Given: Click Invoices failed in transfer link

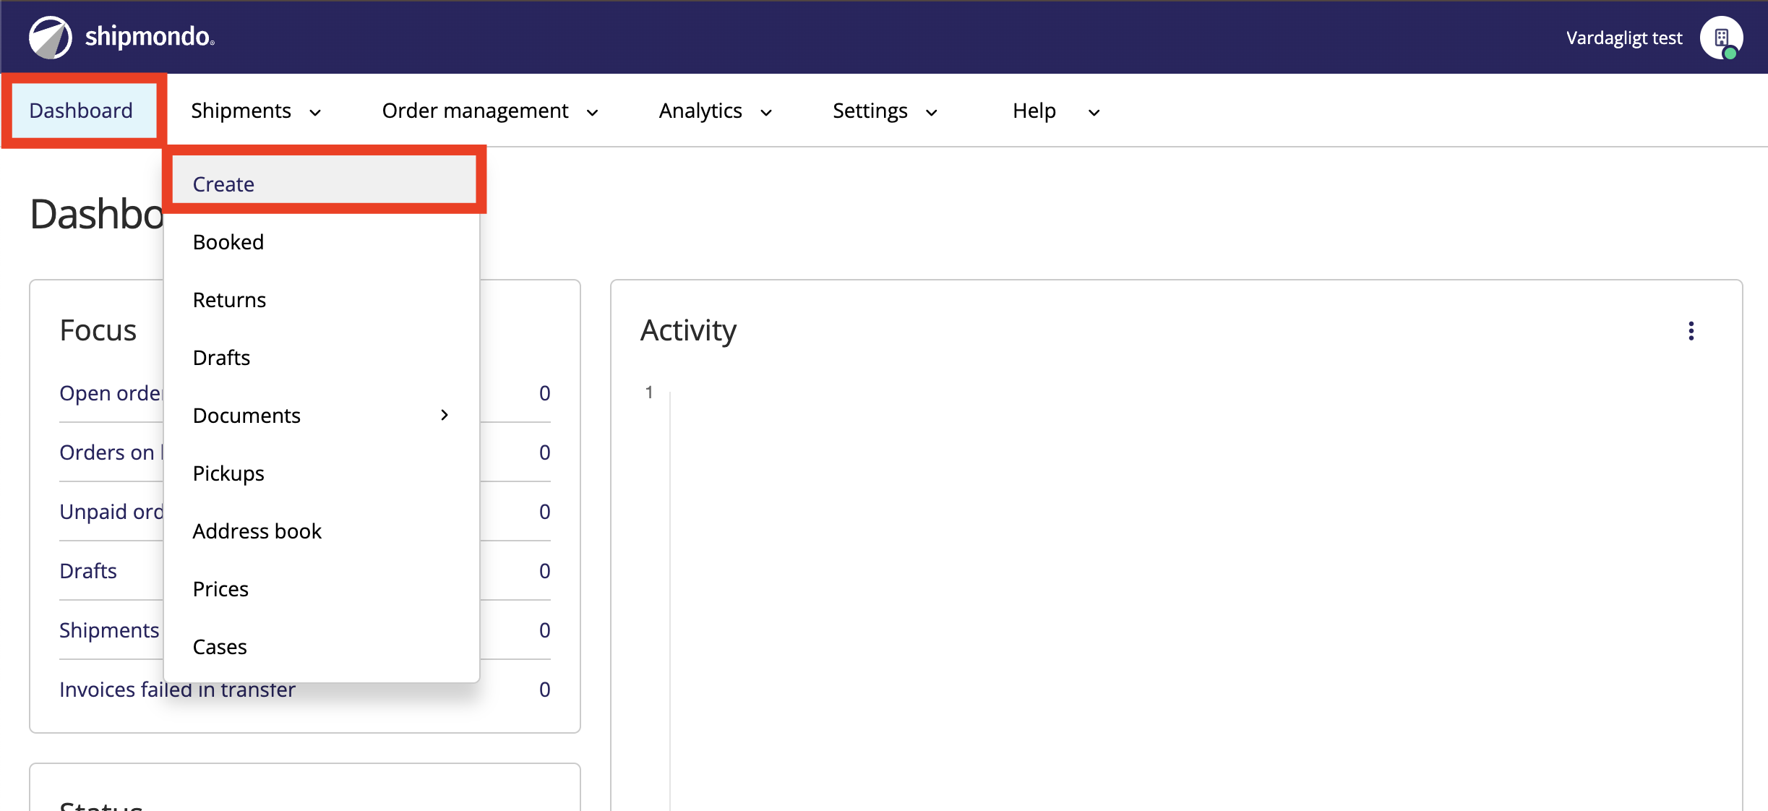Looking at the screenshot, I should [108, 690].
